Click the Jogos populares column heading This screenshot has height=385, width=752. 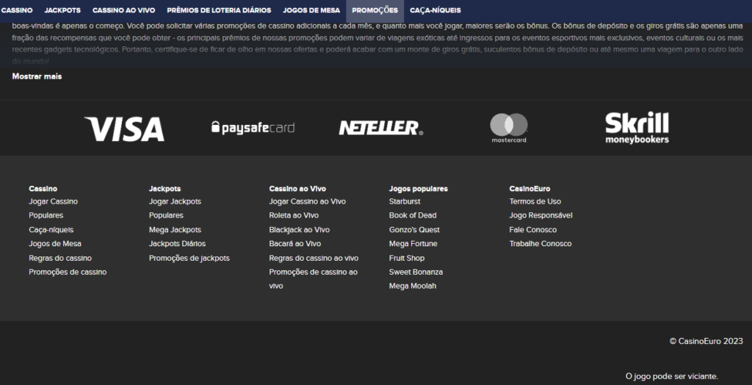click(x=418, y=189)
